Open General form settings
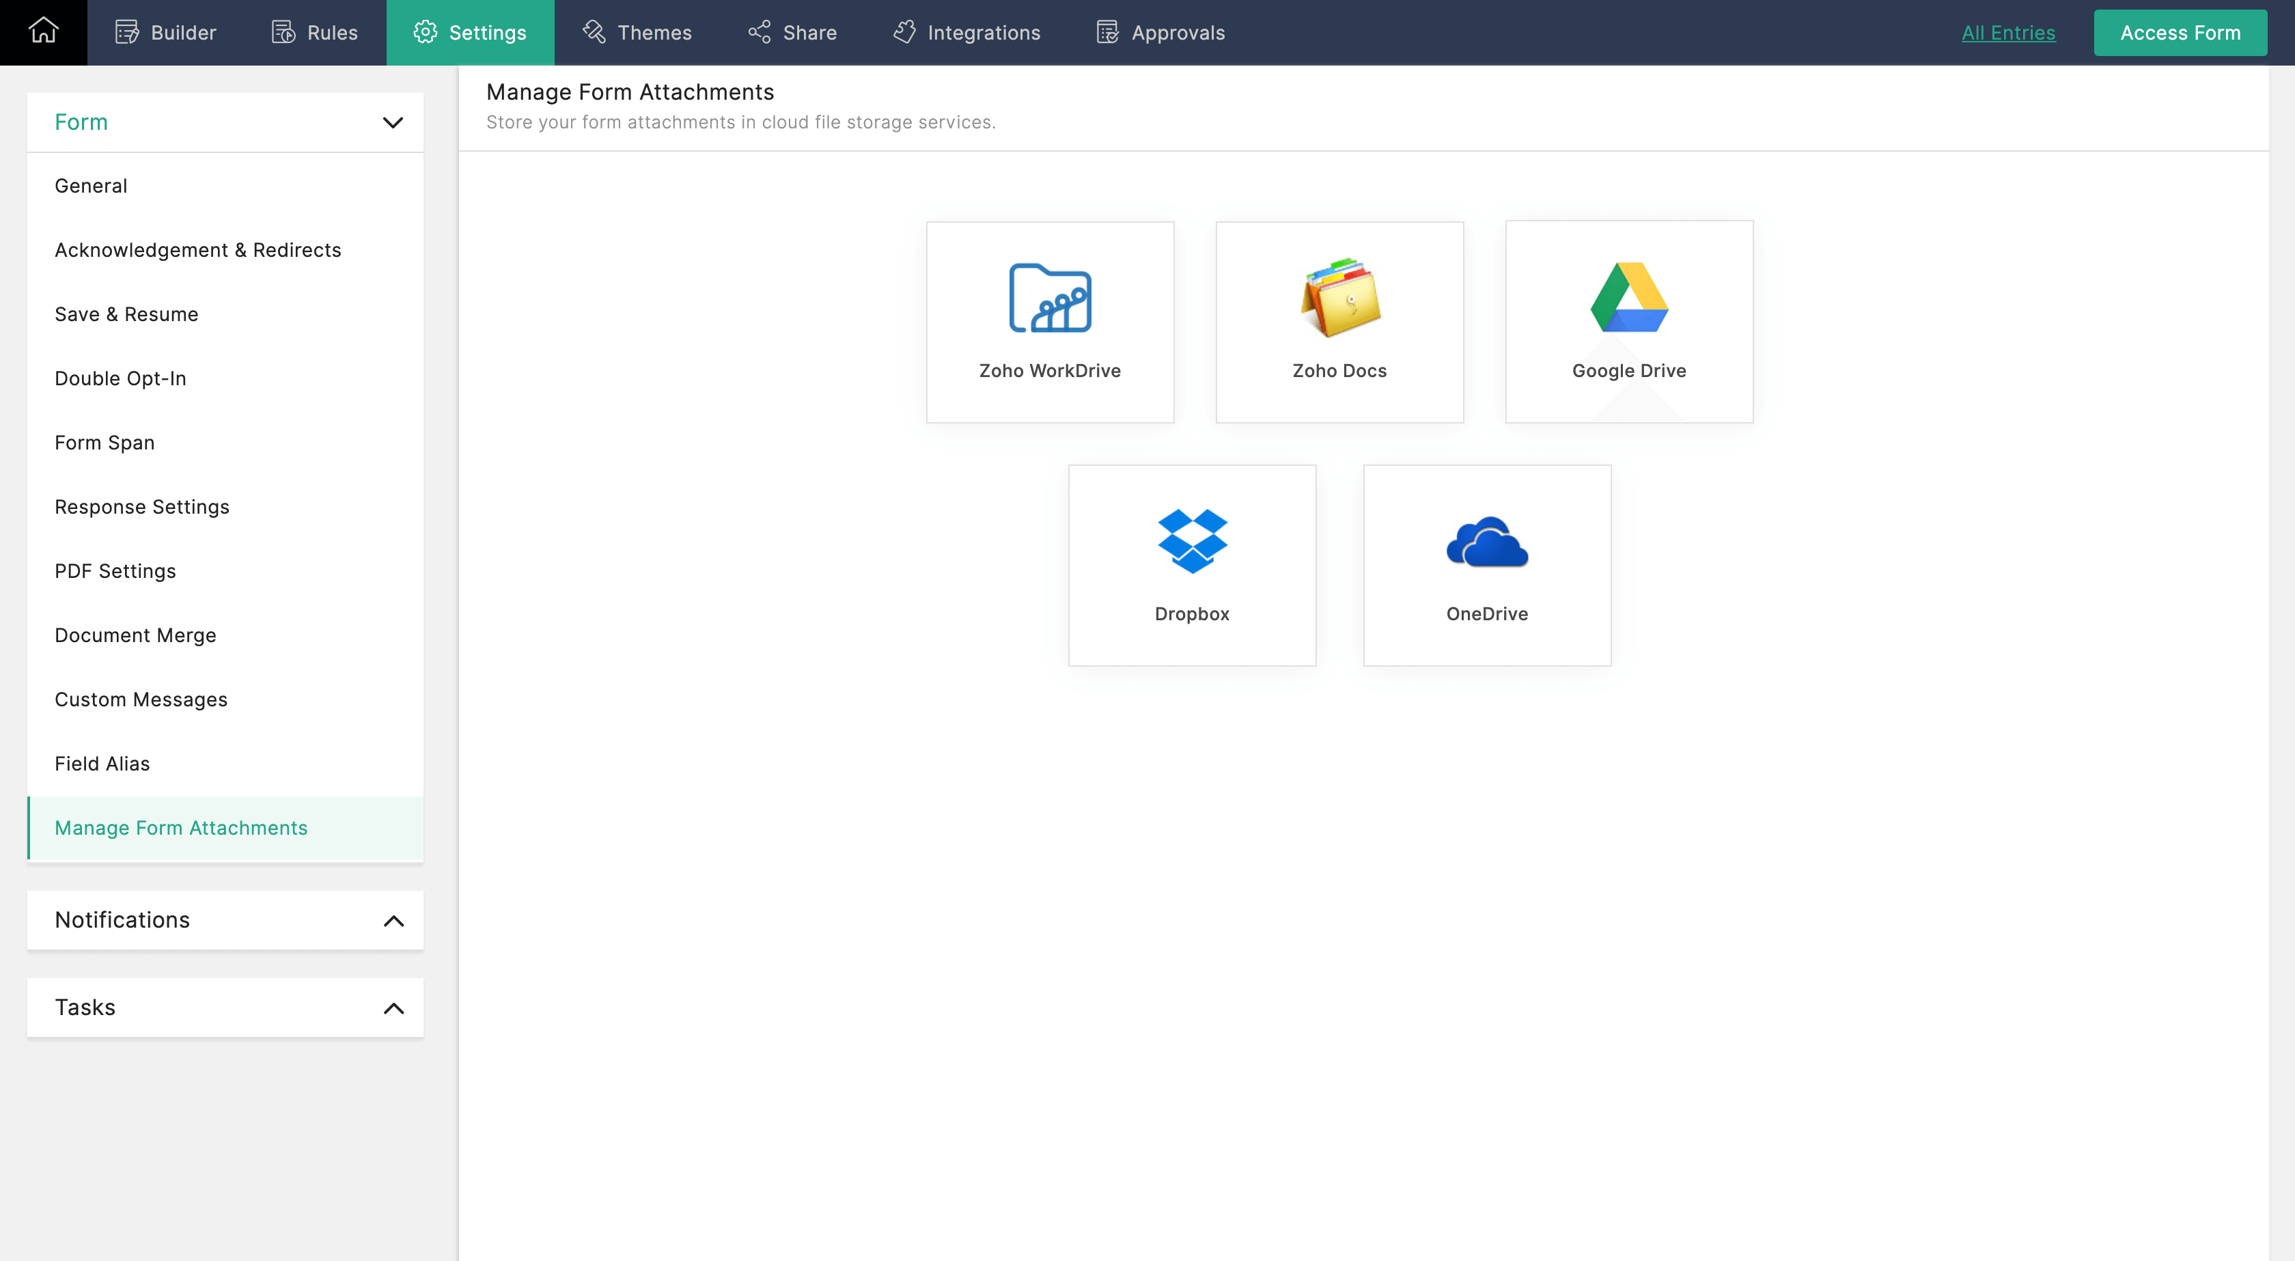The width and height of the screenshot is (2295, 1261). [x=225, y=185]
